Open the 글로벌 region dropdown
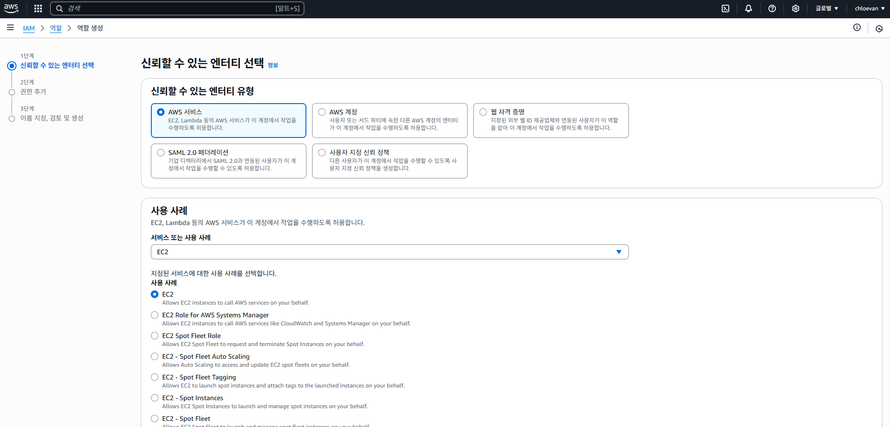This screenshot has height=427, width=890. point(827,8)
